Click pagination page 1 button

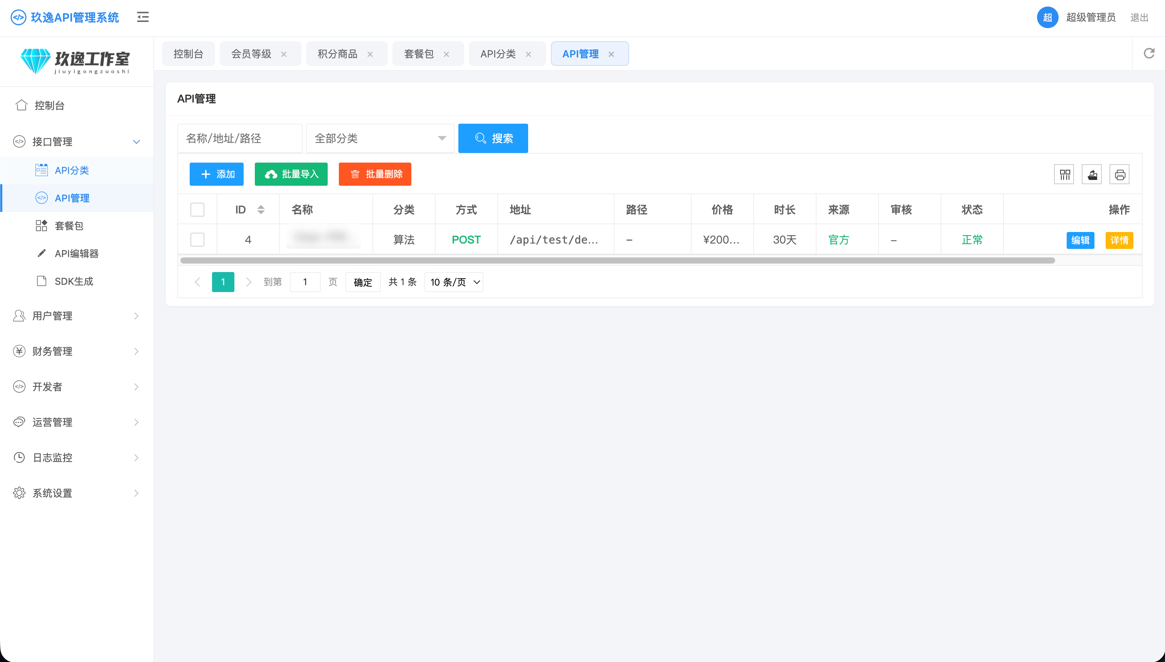(223, 282)
